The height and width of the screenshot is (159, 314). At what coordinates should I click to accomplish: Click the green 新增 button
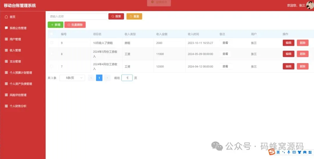[56, 25]
